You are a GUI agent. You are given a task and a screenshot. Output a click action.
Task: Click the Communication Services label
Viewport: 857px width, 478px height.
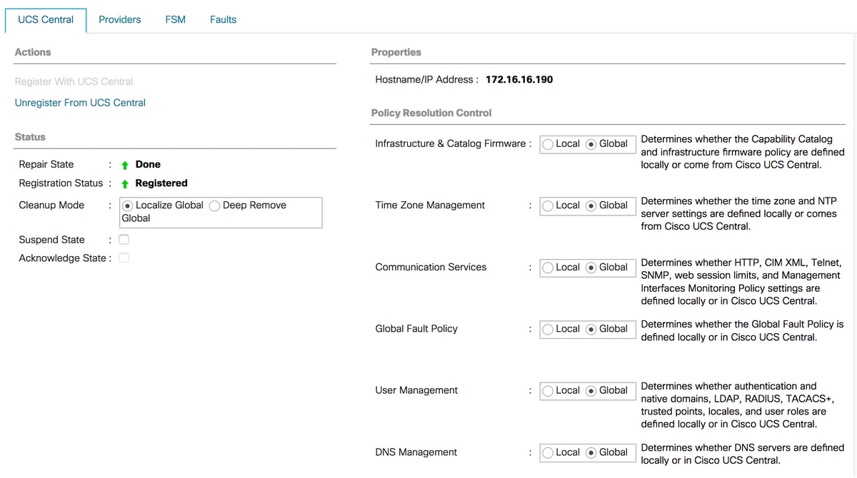click(431, 267)
